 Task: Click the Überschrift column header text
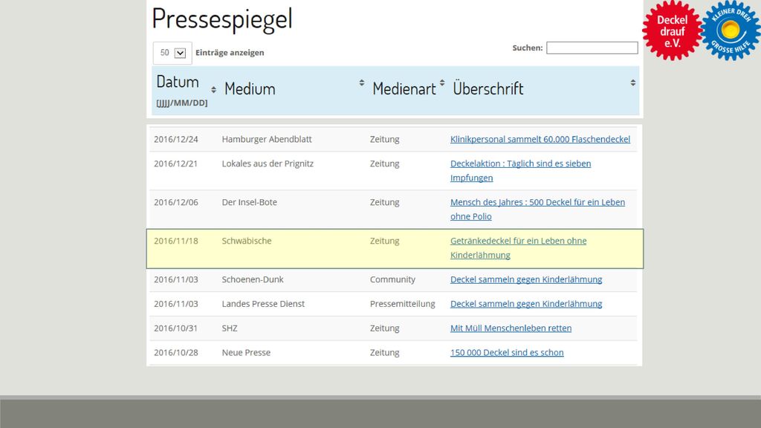(x=488, y=89)
